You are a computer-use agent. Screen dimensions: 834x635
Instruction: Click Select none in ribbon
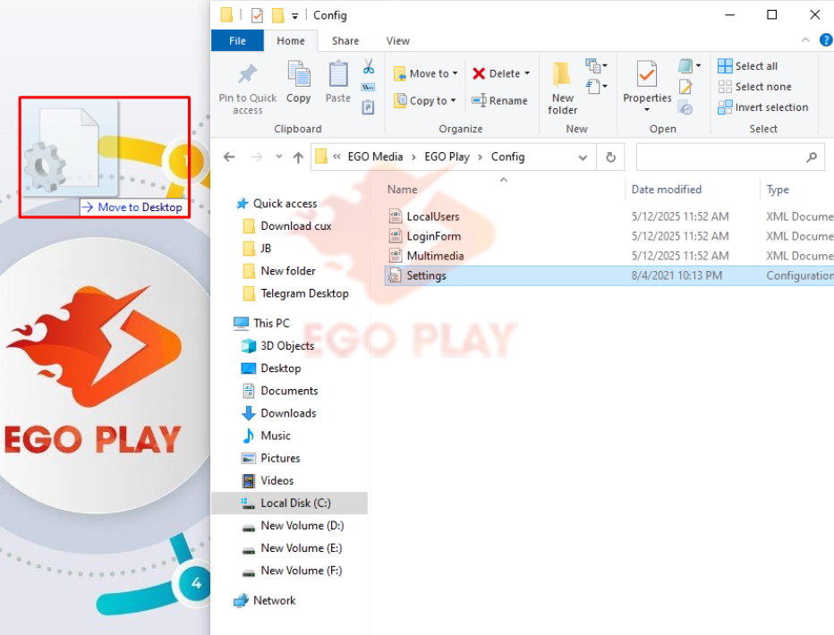point(754,87)
